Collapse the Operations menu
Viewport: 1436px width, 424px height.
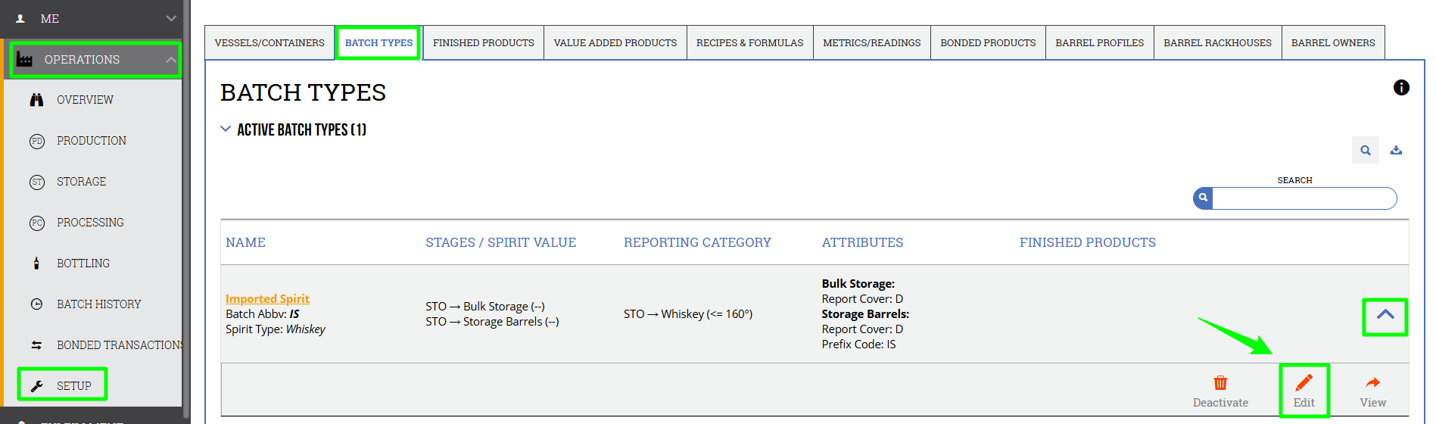click(171, 60)
